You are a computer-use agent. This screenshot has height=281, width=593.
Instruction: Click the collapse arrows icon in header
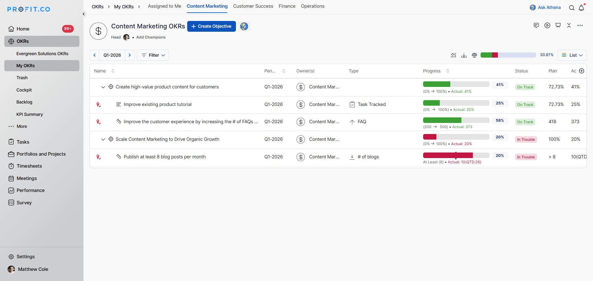[x=569, y=25]
